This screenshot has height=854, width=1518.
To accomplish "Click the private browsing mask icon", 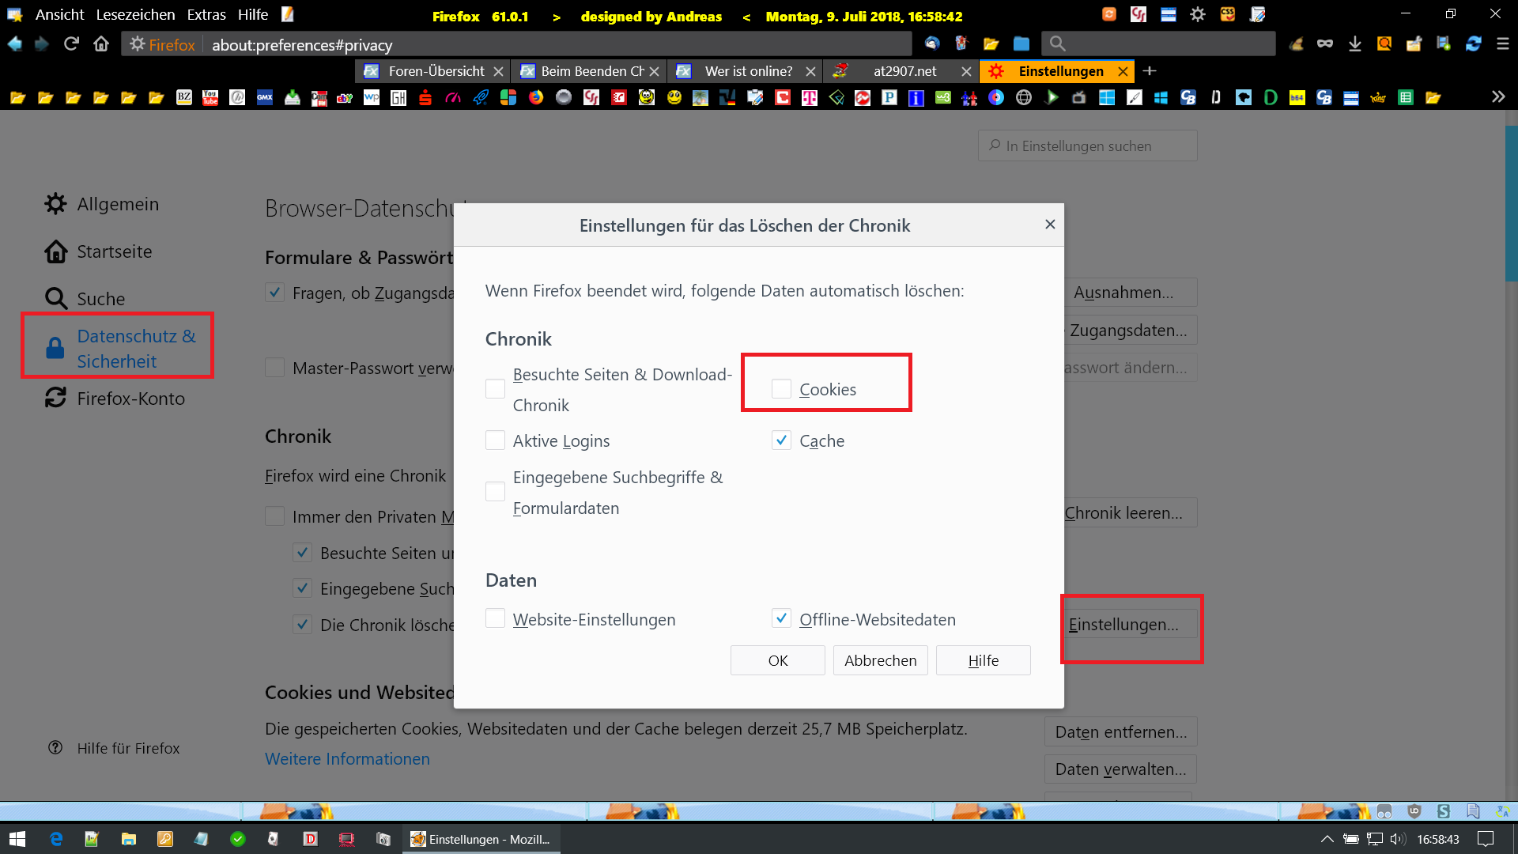I will 1325,44.
